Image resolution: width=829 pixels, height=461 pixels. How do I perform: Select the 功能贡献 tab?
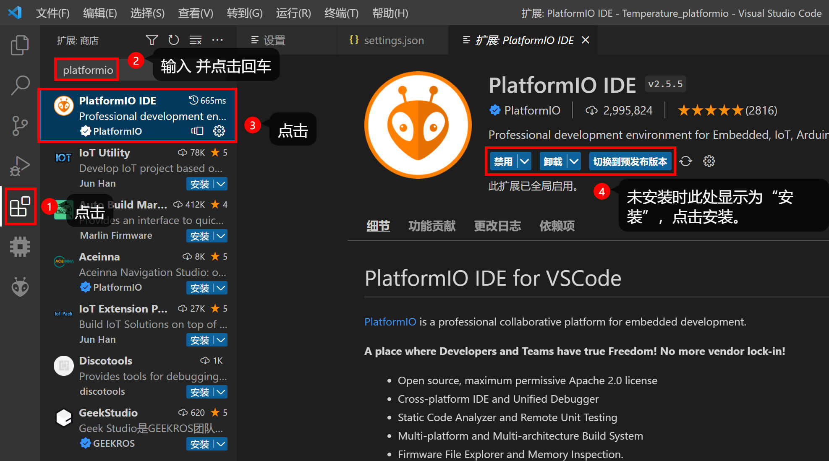[432, 226]
